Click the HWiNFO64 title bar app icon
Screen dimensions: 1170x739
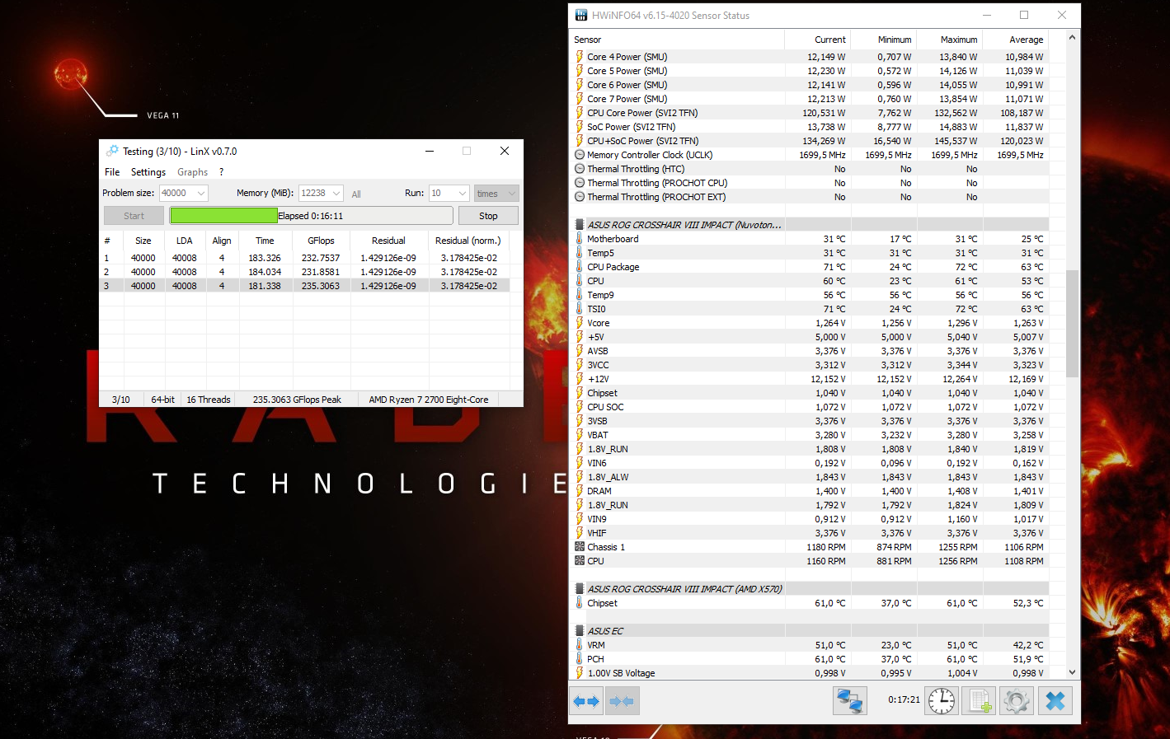pos(581,15)
